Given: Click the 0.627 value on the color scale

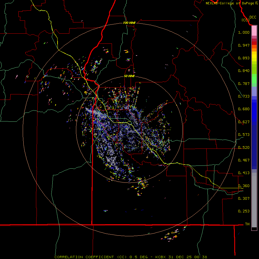Looking at the screenshot, I should pos(244,122).
